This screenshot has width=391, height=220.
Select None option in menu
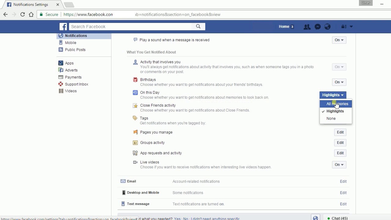coord(336,119)
